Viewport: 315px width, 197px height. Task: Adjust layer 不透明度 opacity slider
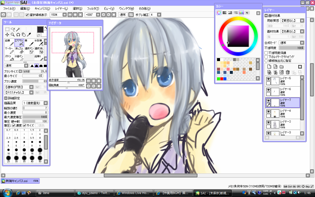click(x=291, y=48)
